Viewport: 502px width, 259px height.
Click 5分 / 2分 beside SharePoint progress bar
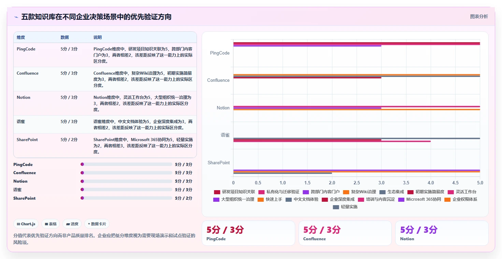coord(184,198)
